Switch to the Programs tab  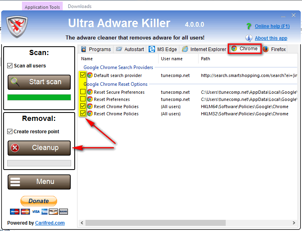click(96, 49)
